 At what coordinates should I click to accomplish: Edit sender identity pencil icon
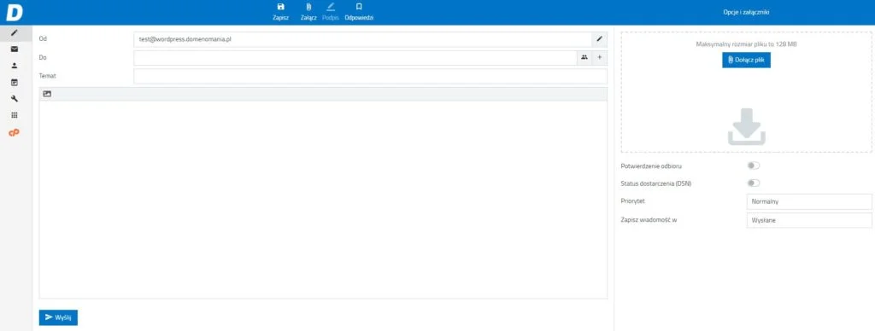pyautogui.click(x=599, y=39)
